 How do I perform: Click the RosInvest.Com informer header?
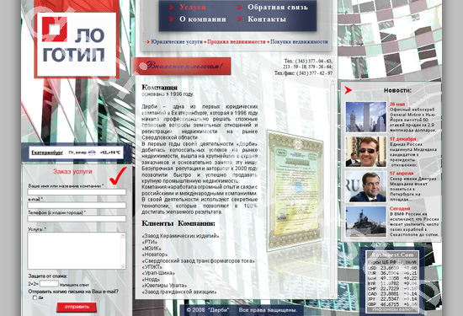(x=392, y=254)
